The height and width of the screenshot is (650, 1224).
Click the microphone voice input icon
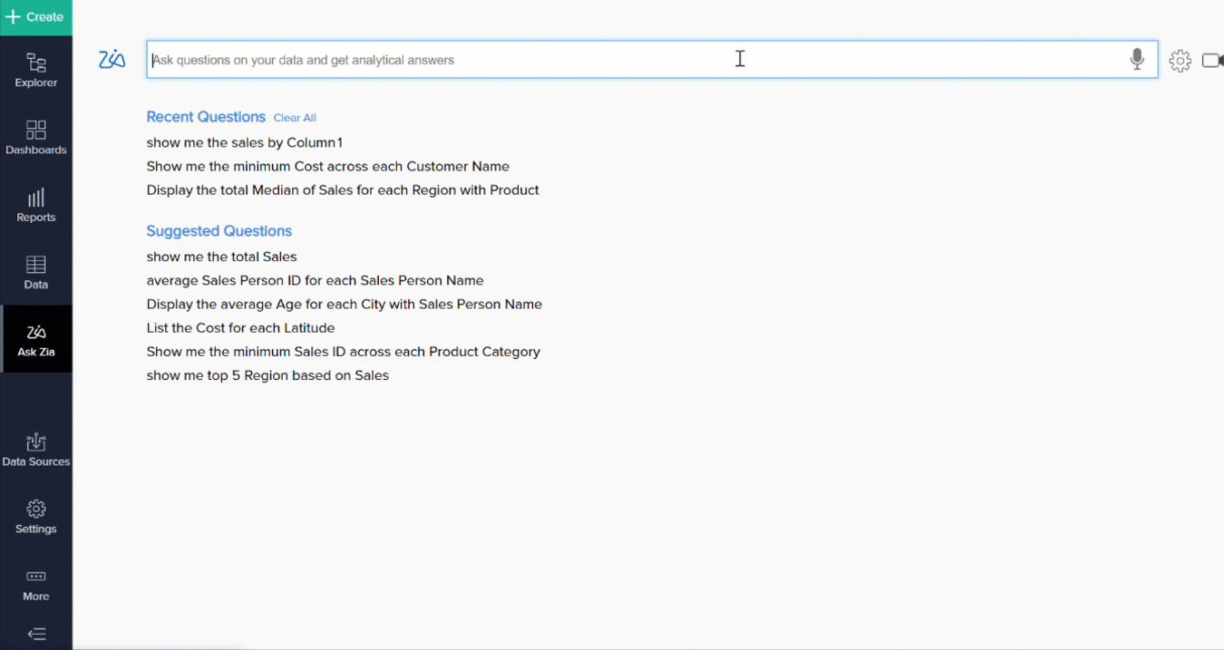point(1137,60)
